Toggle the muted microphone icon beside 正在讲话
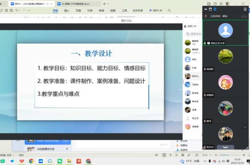The width and height of the screenshot is (250, 165). (206, 16)
